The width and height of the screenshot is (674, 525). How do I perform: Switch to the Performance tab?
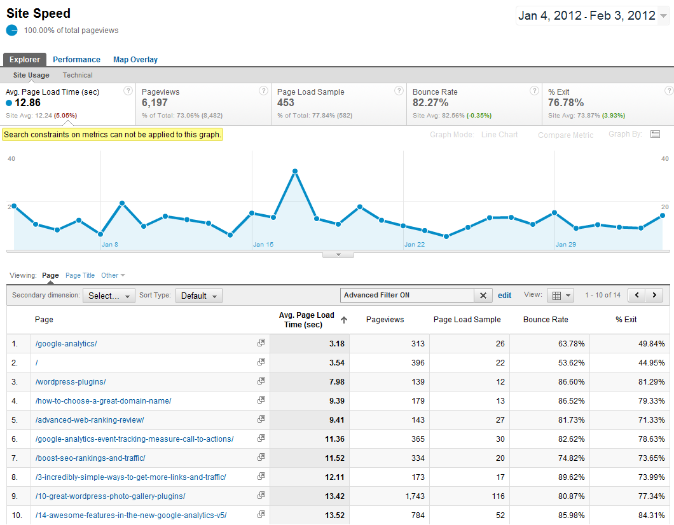pyautogui.click(x=76, y=59)
